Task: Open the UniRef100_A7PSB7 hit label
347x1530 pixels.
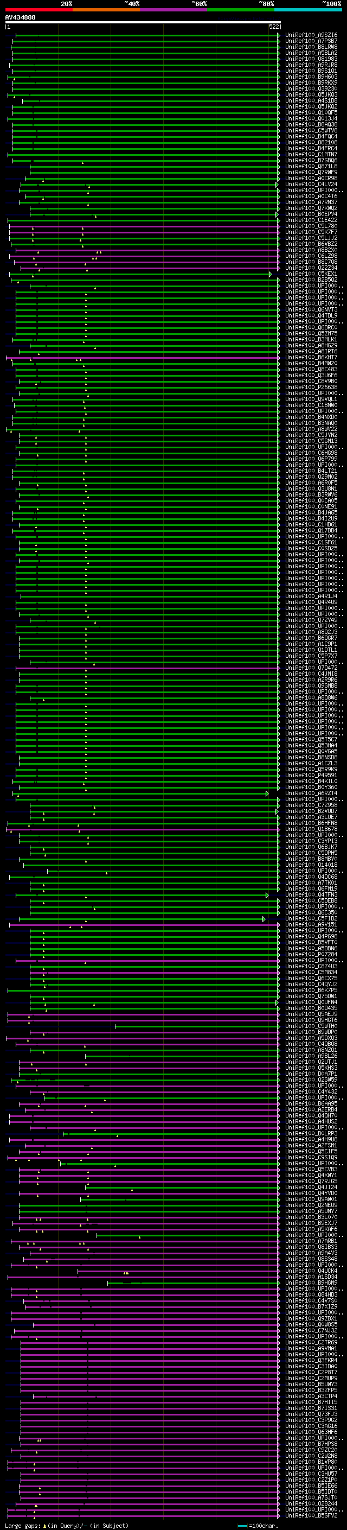Action: [x=311, y=41]
